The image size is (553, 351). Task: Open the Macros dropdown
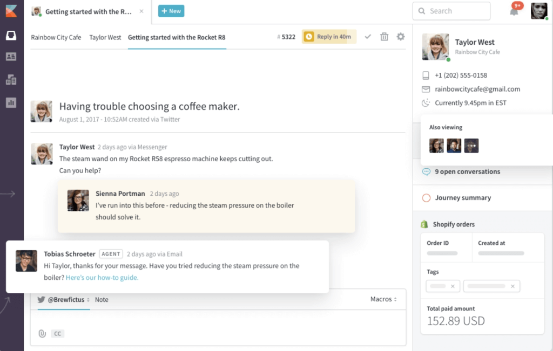tap(383, 299)
